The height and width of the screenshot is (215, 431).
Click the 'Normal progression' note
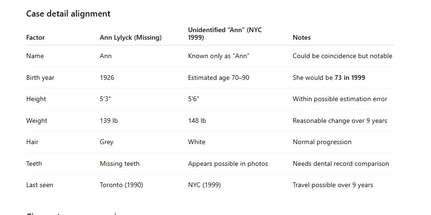point(322,142)
